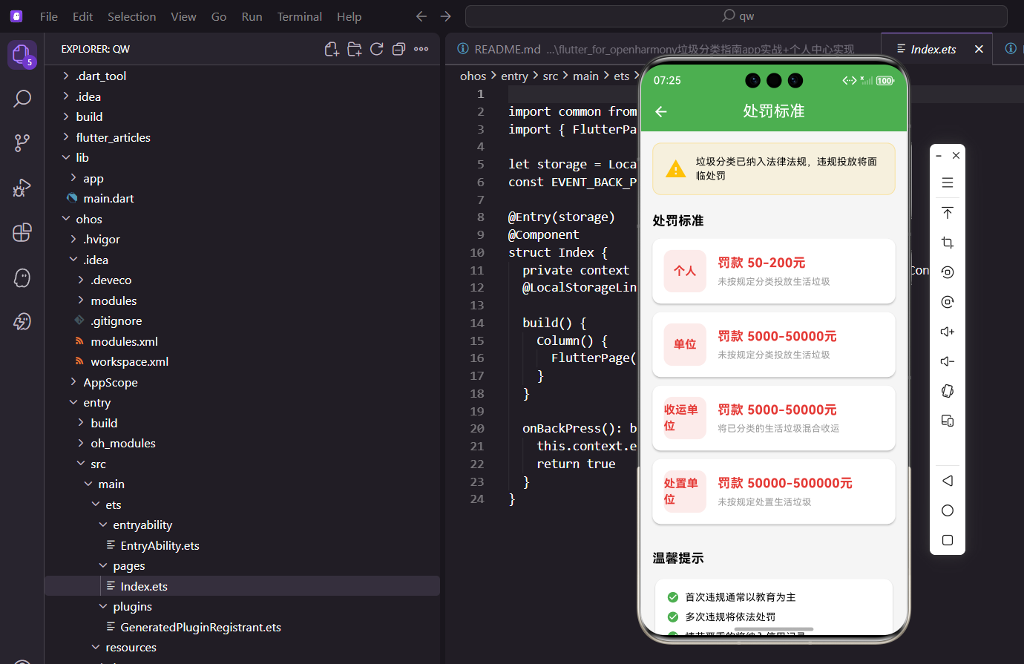Open the Explorer more actions ellipsis
1024x664 pixels.
(x=421, y=49)
